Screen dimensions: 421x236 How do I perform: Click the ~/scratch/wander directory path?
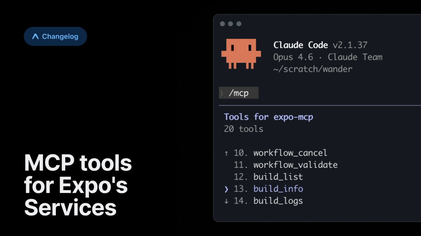[x=313, y=69]
